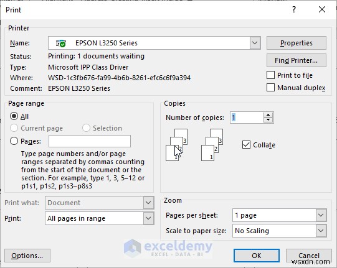Click the EPSON printer status icon
Screen dimensions: 337x268
(61, 43)
